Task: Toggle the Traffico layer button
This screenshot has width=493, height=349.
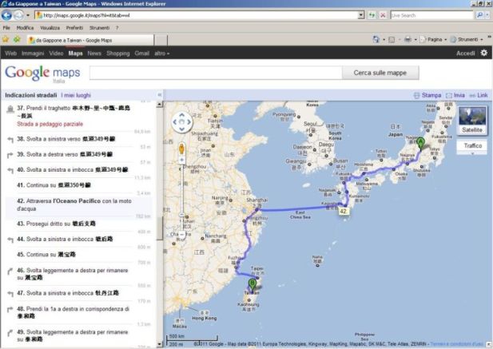Action: 472,145
